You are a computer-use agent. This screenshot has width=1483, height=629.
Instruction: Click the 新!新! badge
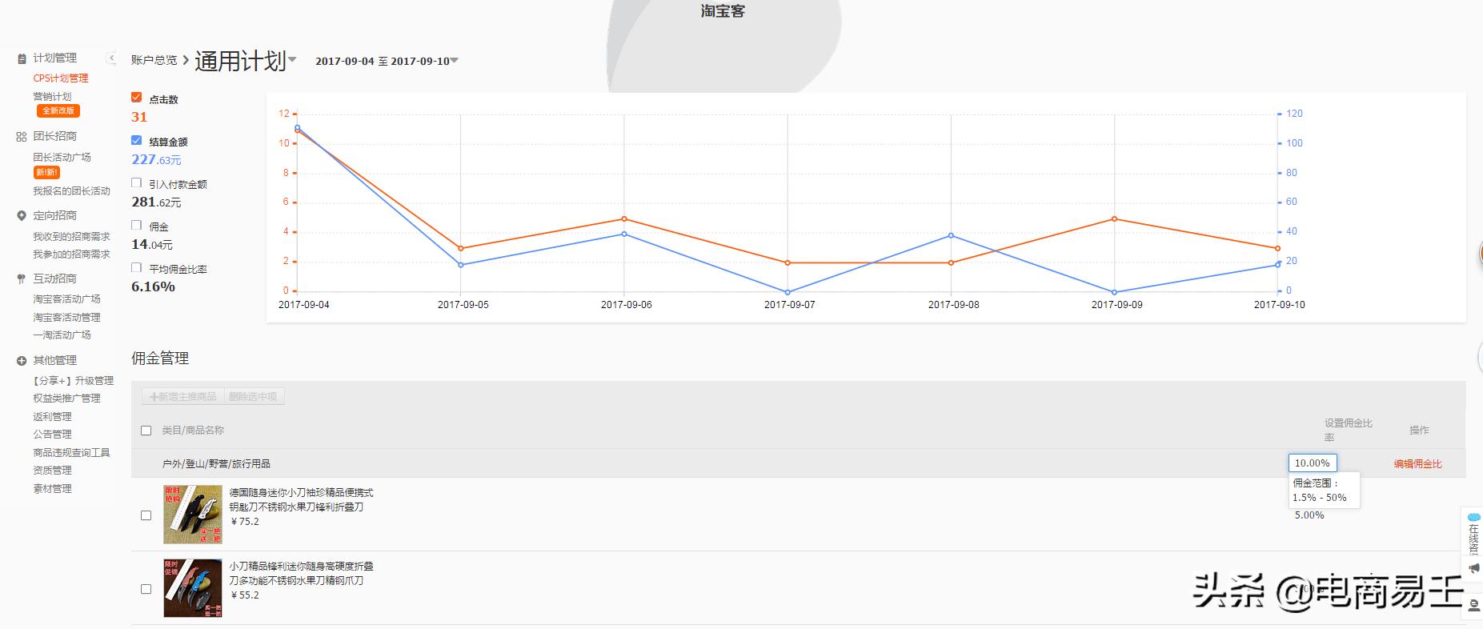click(46, 172)
